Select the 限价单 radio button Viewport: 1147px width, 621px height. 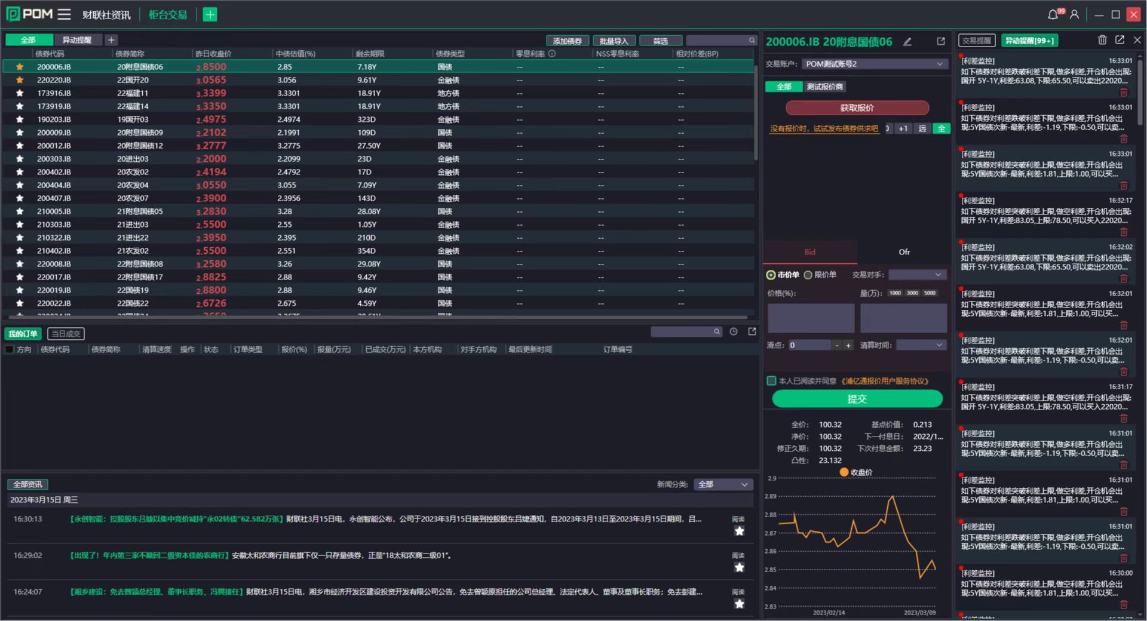click(808, 275)
